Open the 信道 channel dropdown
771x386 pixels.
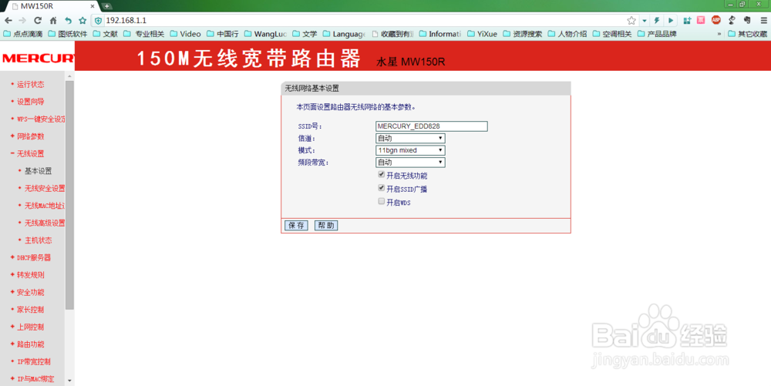click(x=411, y=139)
